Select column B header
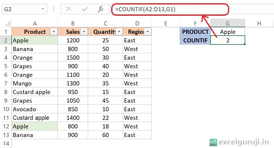 click(73, 23)
